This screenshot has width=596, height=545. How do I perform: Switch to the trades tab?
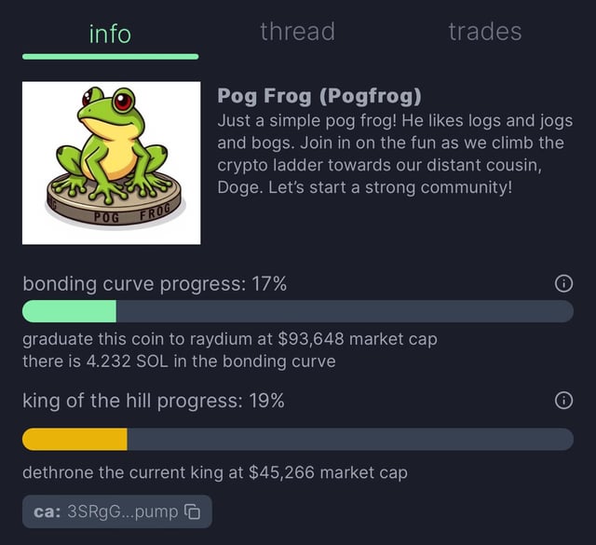coord(484,32)
